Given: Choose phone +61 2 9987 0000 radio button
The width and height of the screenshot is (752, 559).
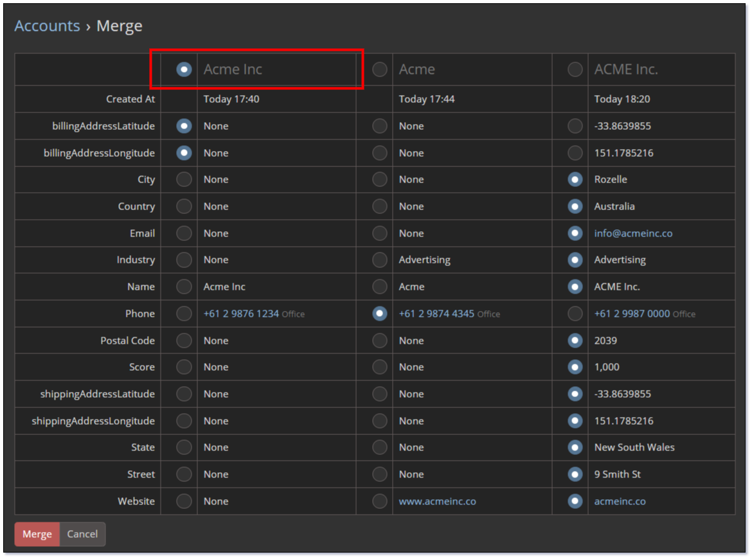Looking at the screenshot, I should [x=575, y=314].
